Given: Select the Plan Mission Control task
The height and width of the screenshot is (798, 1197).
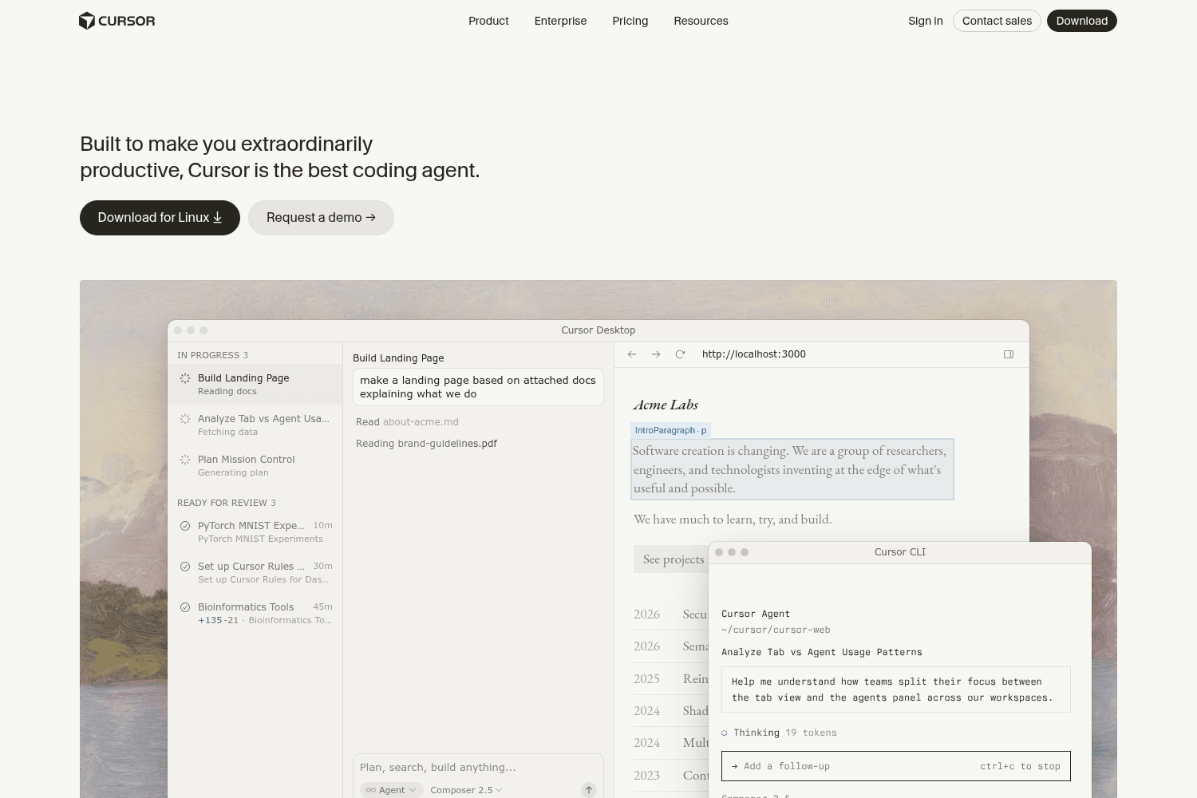Looking at the screenshot, I should point(255,466).
